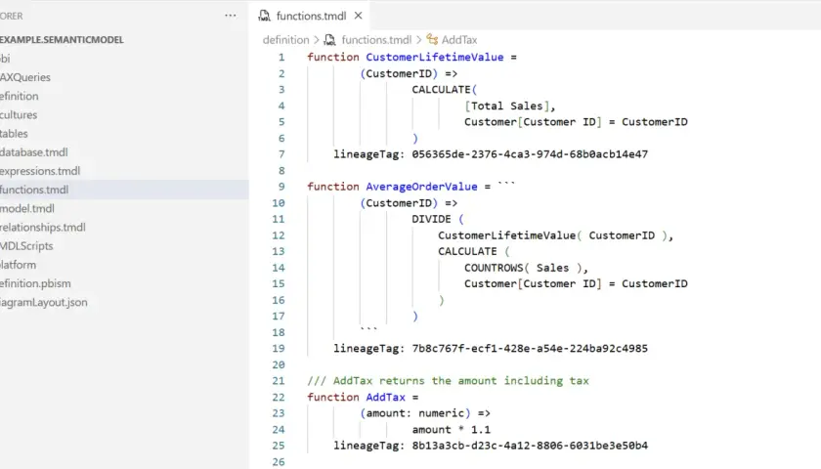
Task: Open model.tmdl in the explorer
Action: (27, 209)
